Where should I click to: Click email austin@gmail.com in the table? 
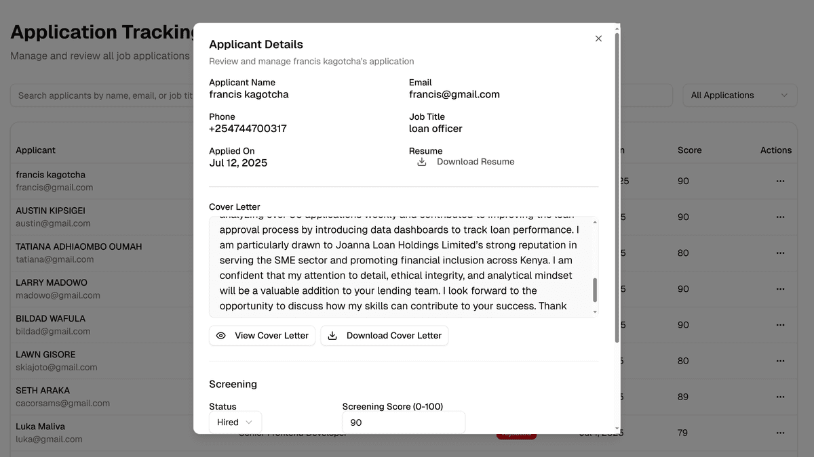coord(53,223)
